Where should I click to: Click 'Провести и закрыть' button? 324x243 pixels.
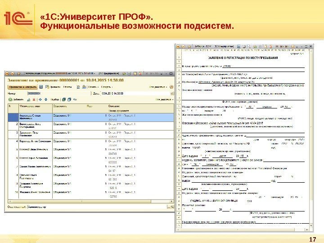pyautogui.click(x=23, y=87)
